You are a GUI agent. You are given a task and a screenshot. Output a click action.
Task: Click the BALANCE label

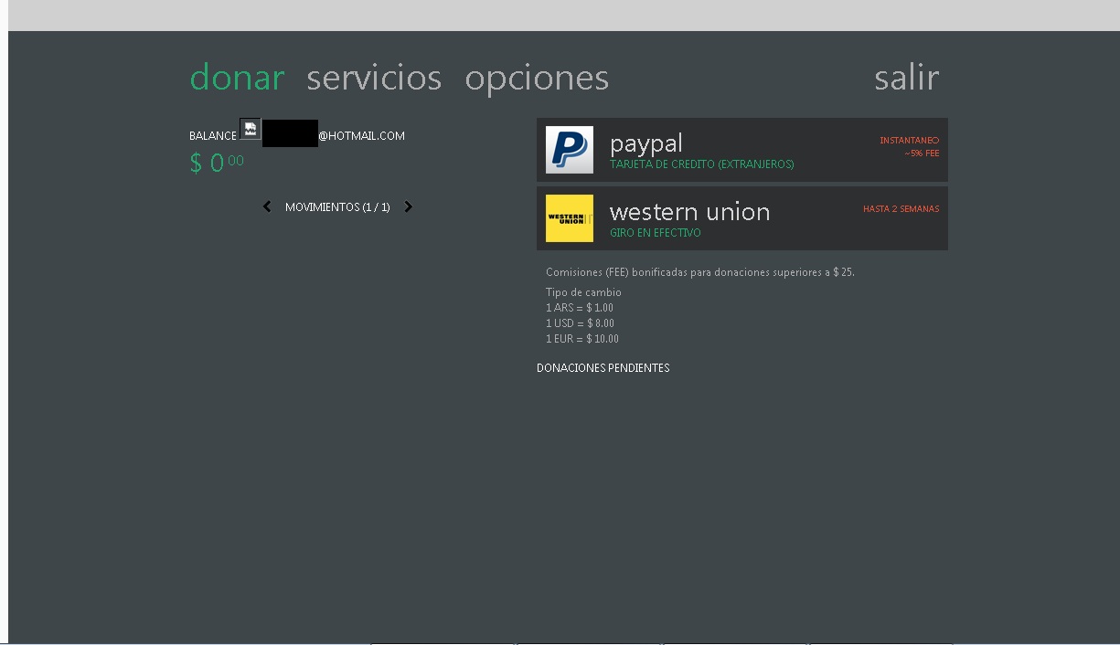click(x=213, y=136)
